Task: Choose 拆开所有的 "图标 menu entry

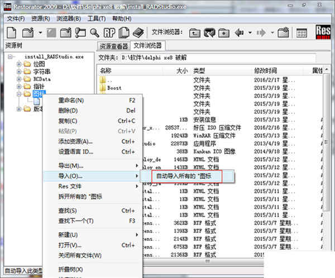Action: coord(93,196)
